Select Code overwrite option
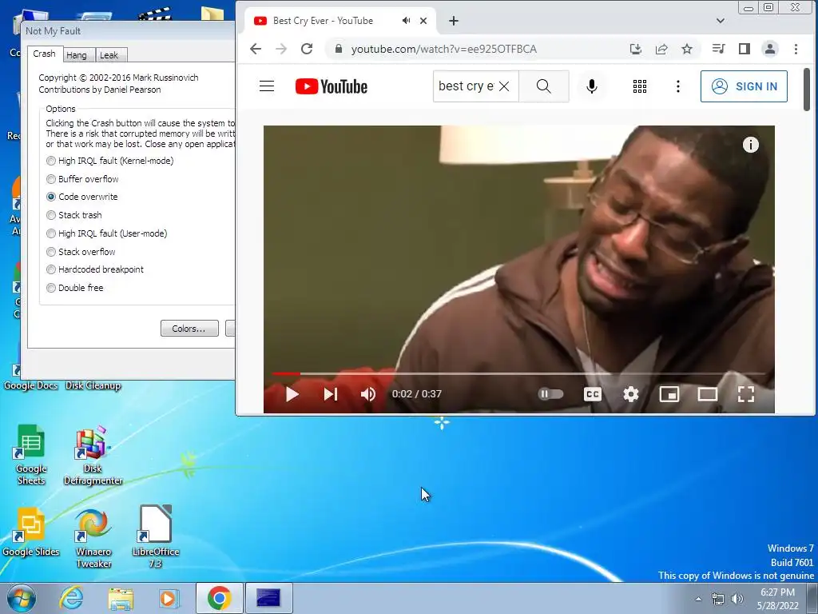Viewport: 818px width, 614px height. [82, 197]
